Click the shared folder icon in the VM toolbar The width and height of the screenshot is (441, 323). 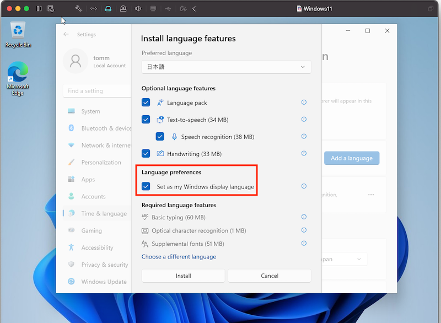[x=183, y=9]
